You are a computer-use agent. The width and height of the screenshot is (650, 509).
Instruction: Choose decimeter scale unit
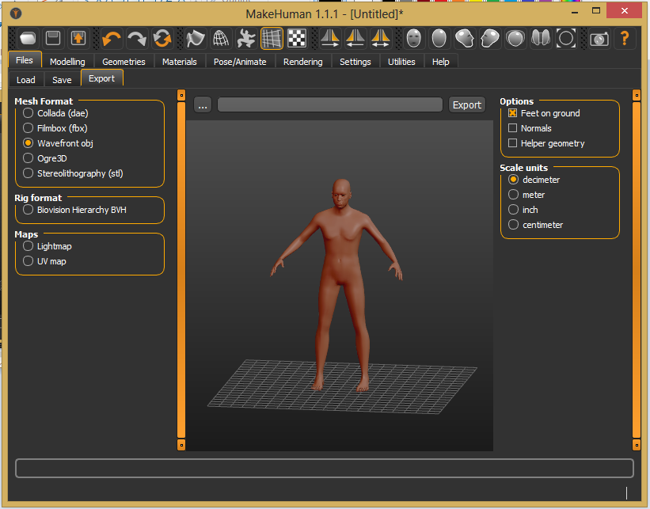coord(534,180)
